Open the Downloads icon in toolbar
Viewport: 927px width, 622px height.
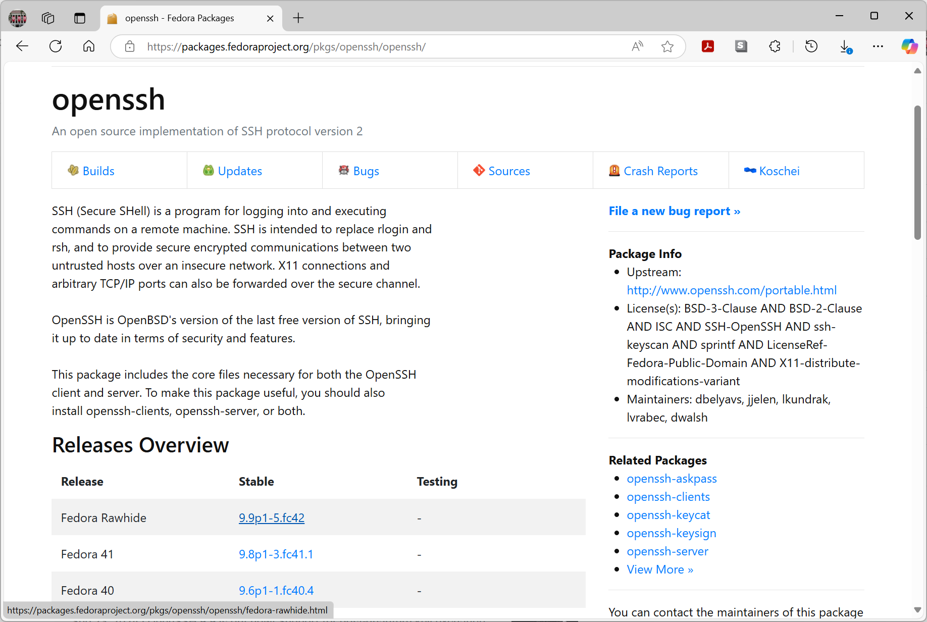pos(845,46)
